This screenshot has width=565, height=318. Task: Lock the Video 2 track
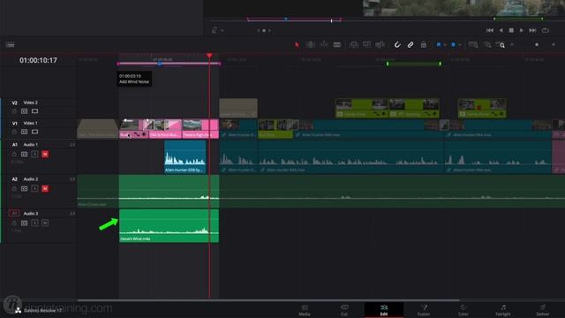coord(14,111)
